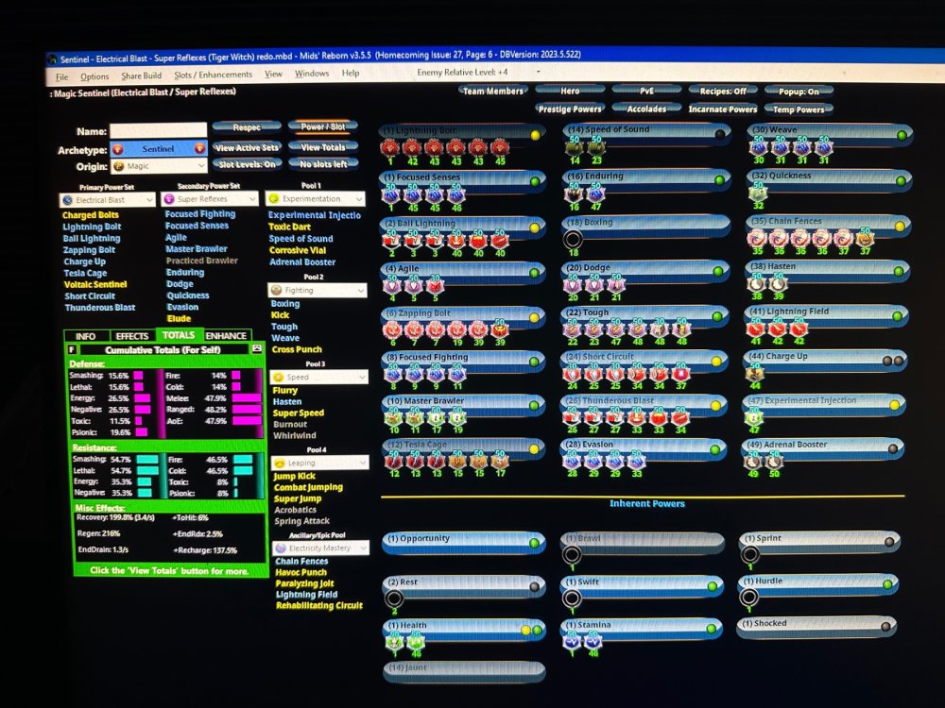This screenshot has height=708, width=945.
Task: Click the only enhancement slot under Quickness
Action: point(757,194)
